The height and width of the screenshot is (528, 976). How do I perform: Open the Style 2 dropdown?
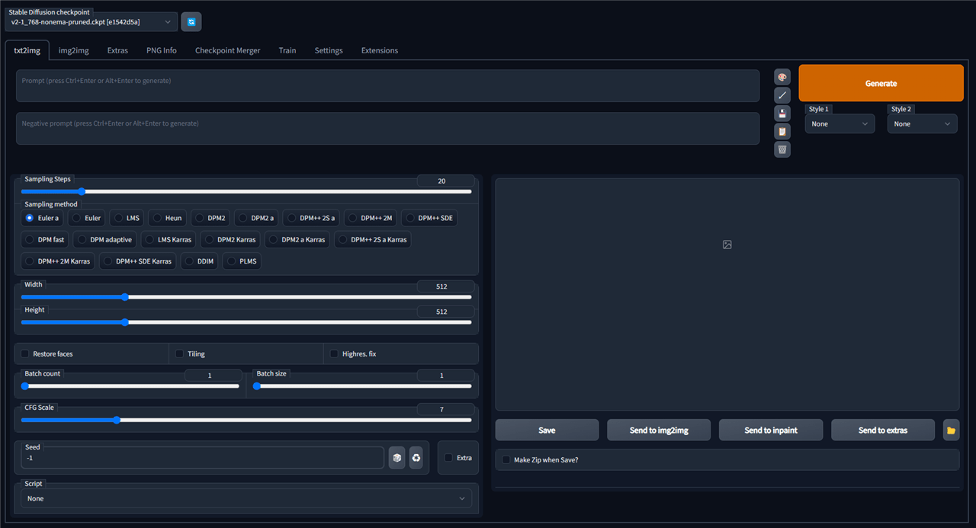pos(923,123)
